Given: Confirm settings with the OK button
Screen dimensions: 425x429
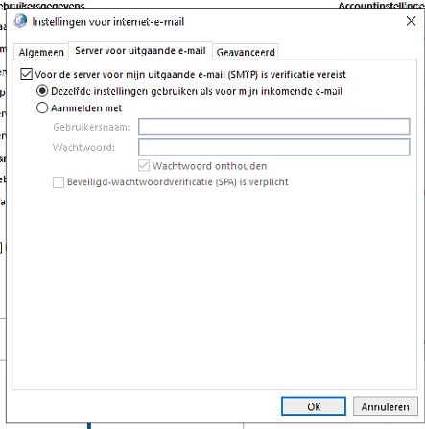Looking at the screenshot, I should pos(314,406).
